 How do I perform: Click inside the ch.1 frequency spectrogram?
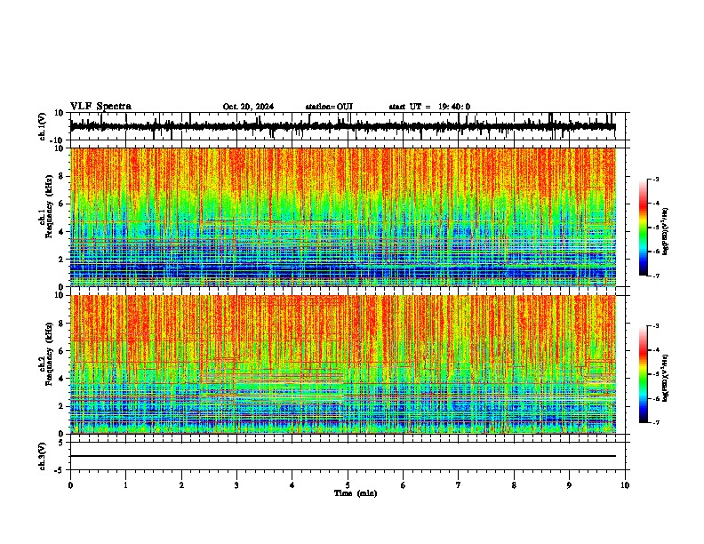point(343,217)
